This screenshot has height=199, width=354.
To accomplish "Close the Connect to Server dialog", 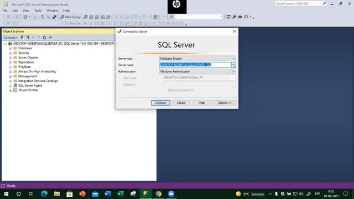I will click(x=235, y=32).
